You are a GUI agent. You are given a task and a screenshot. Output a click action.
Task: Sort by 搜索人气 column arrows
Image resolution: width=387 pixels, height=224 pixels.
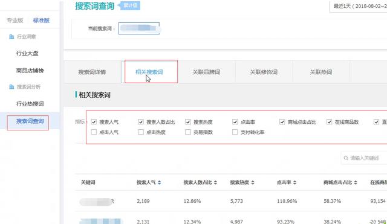pos(159,182)
